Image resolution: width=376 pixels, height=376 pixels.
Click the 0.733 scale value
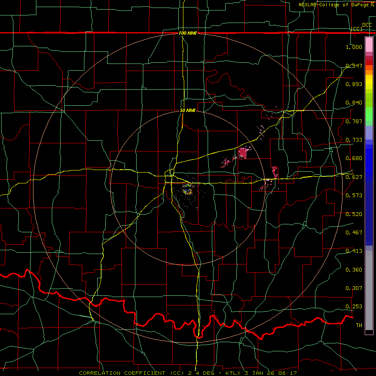(x=354, y=140)
